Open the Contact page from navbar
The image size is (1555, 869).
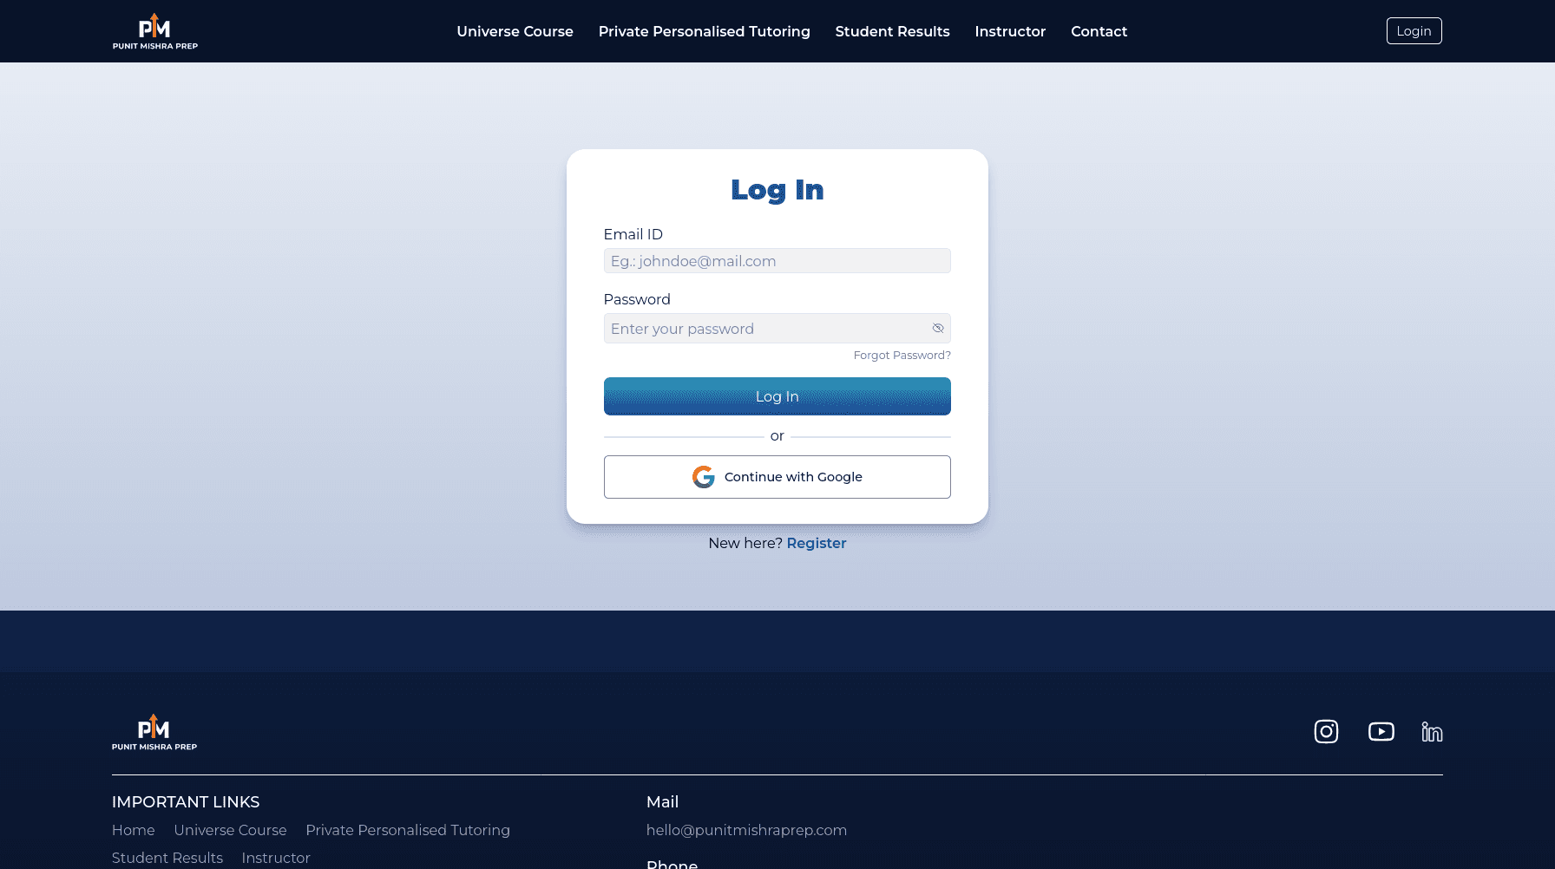(1099, 31)
